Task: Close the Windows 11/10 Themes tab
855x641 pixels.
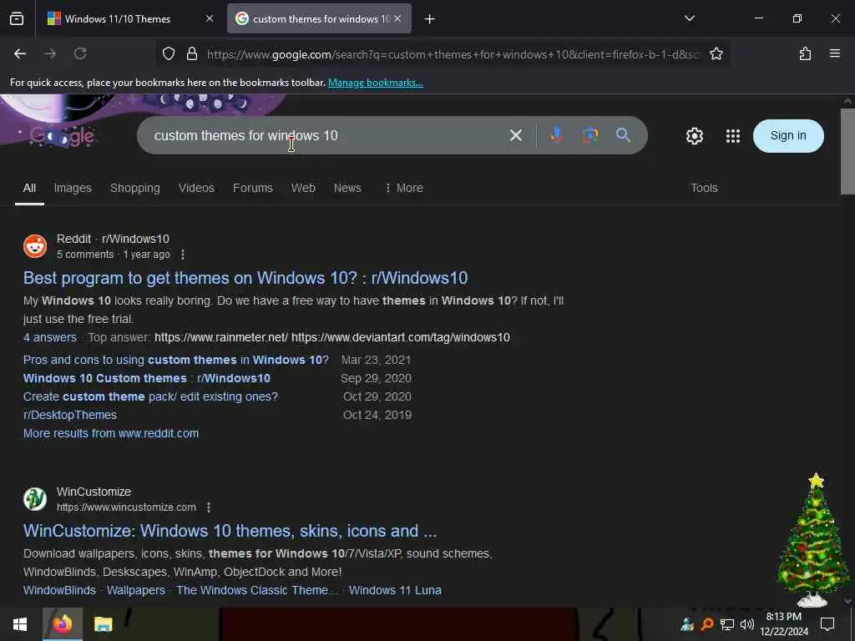Action: 210,18
